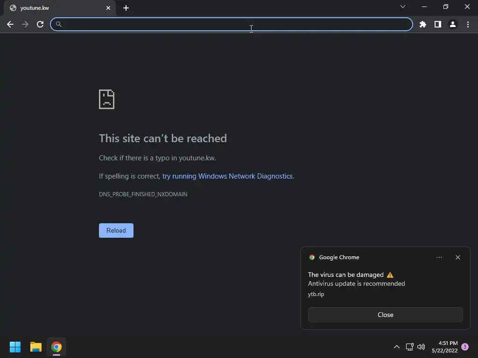Click 'The virus can be damaged' notification title
This screenshot has height=358, width=478.
(346, 275)
